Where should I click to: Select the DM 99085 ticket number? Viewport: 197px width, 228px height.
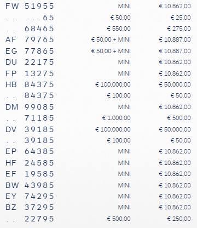click(x=30, y=107)
